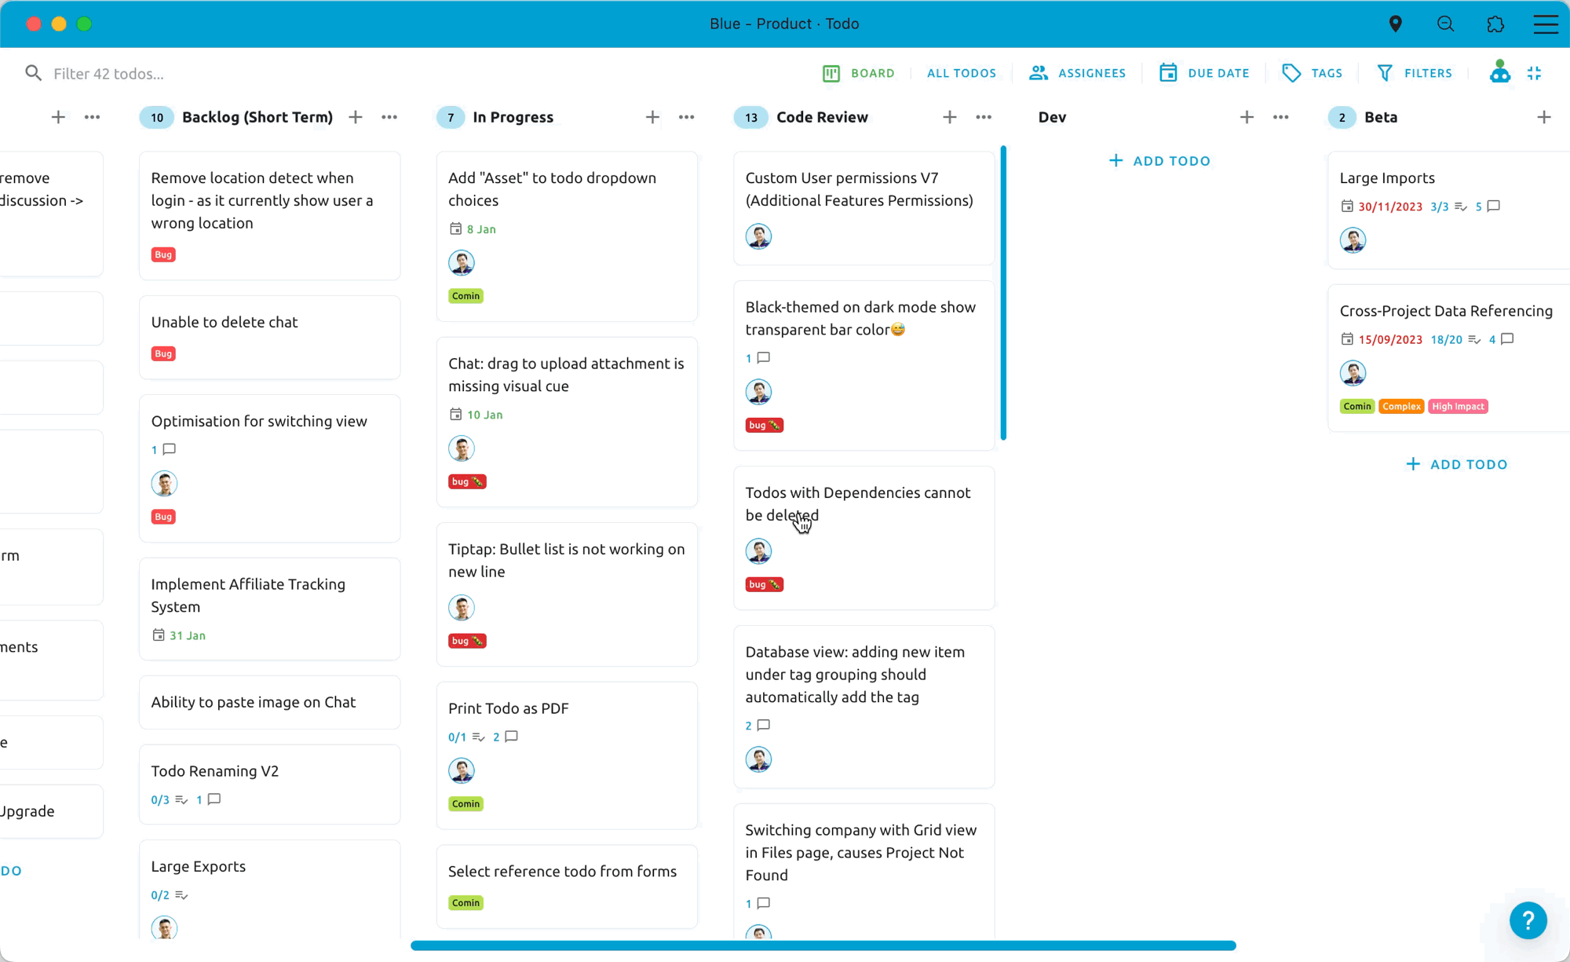The width and height of the screenshot is (1570, 962).
Task: Open the hamburger menu icon
Action: [x=1546, y=24]
